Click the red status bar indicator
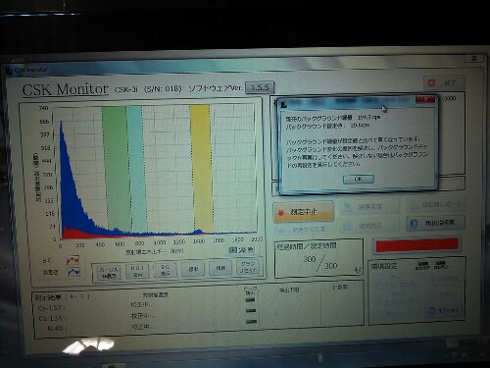The width and height of the screenshot is (490, 368). (x=416, y=245)
